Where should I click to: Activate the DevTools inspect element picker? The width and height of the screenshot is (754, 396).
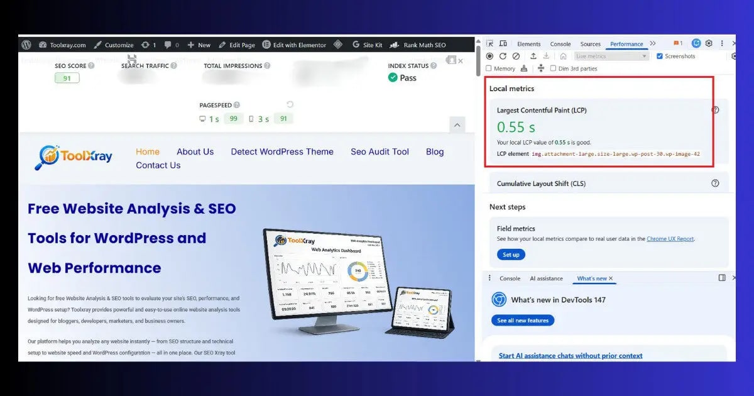pyautogui.click(x=490, y=44)
